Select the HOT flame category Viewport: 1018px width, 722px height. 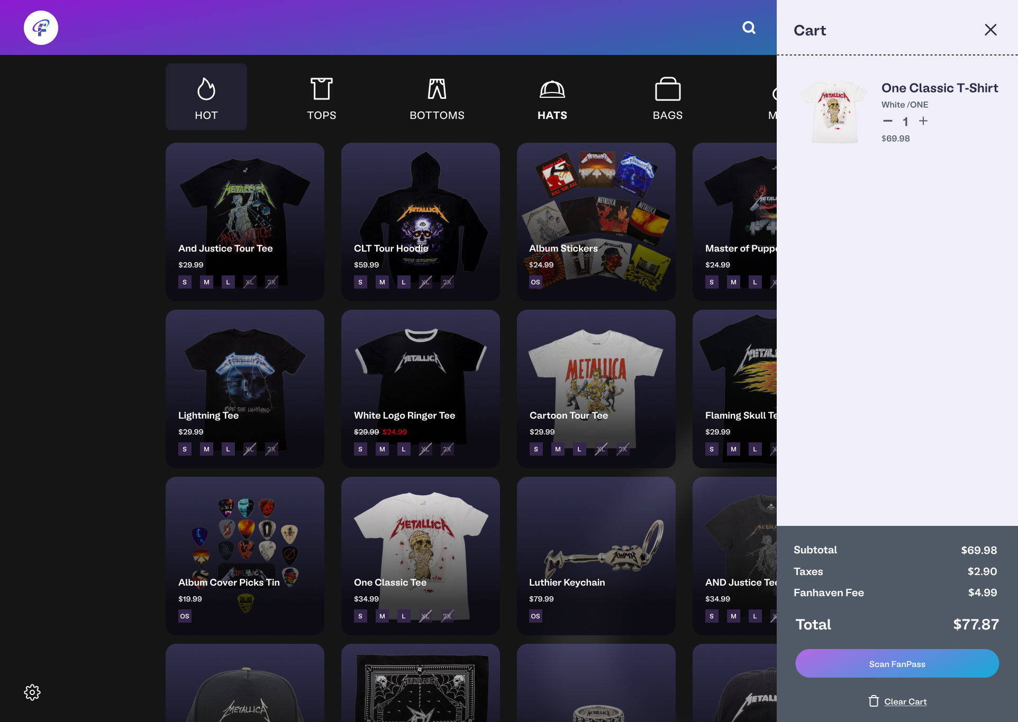[206, 97]
